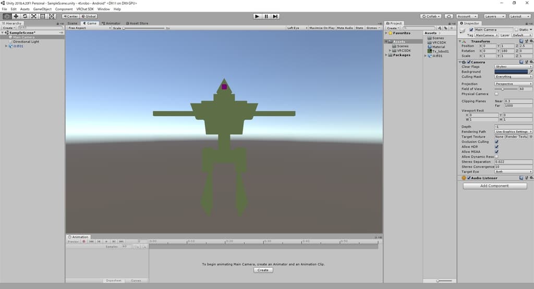The image size is (534, 289).
Task: Switch to the Asset Store tab
Action: coord(137,23)
